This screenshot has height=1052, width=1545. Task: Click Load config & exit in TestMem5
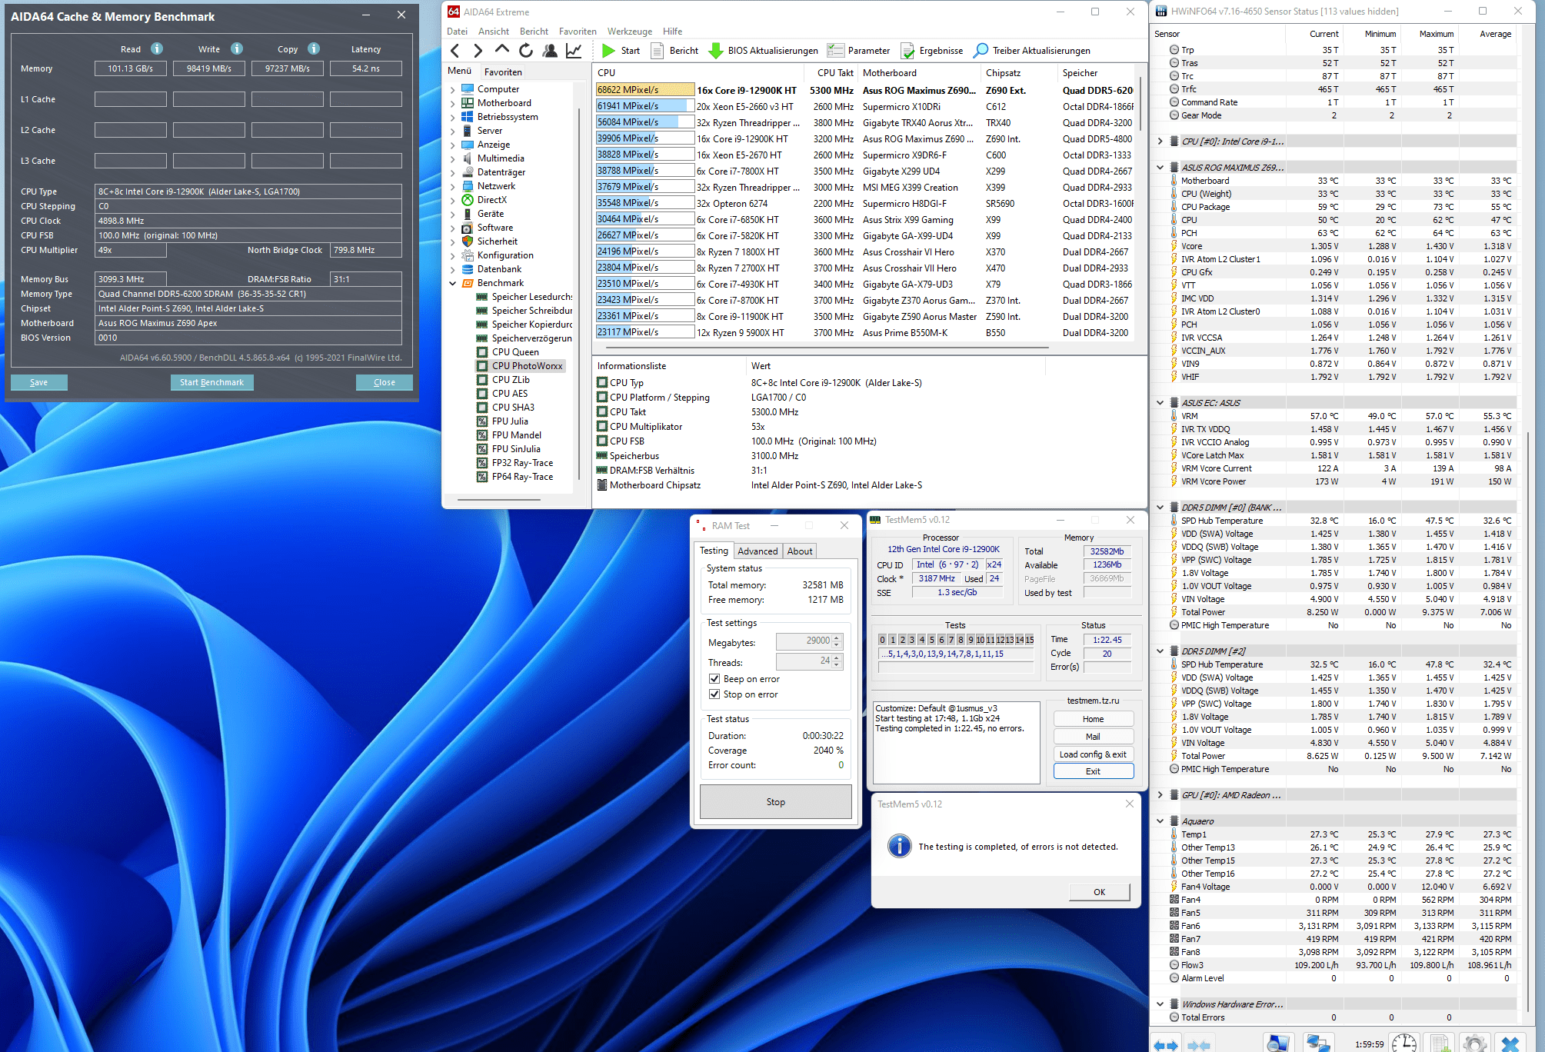pos(1094,754)
